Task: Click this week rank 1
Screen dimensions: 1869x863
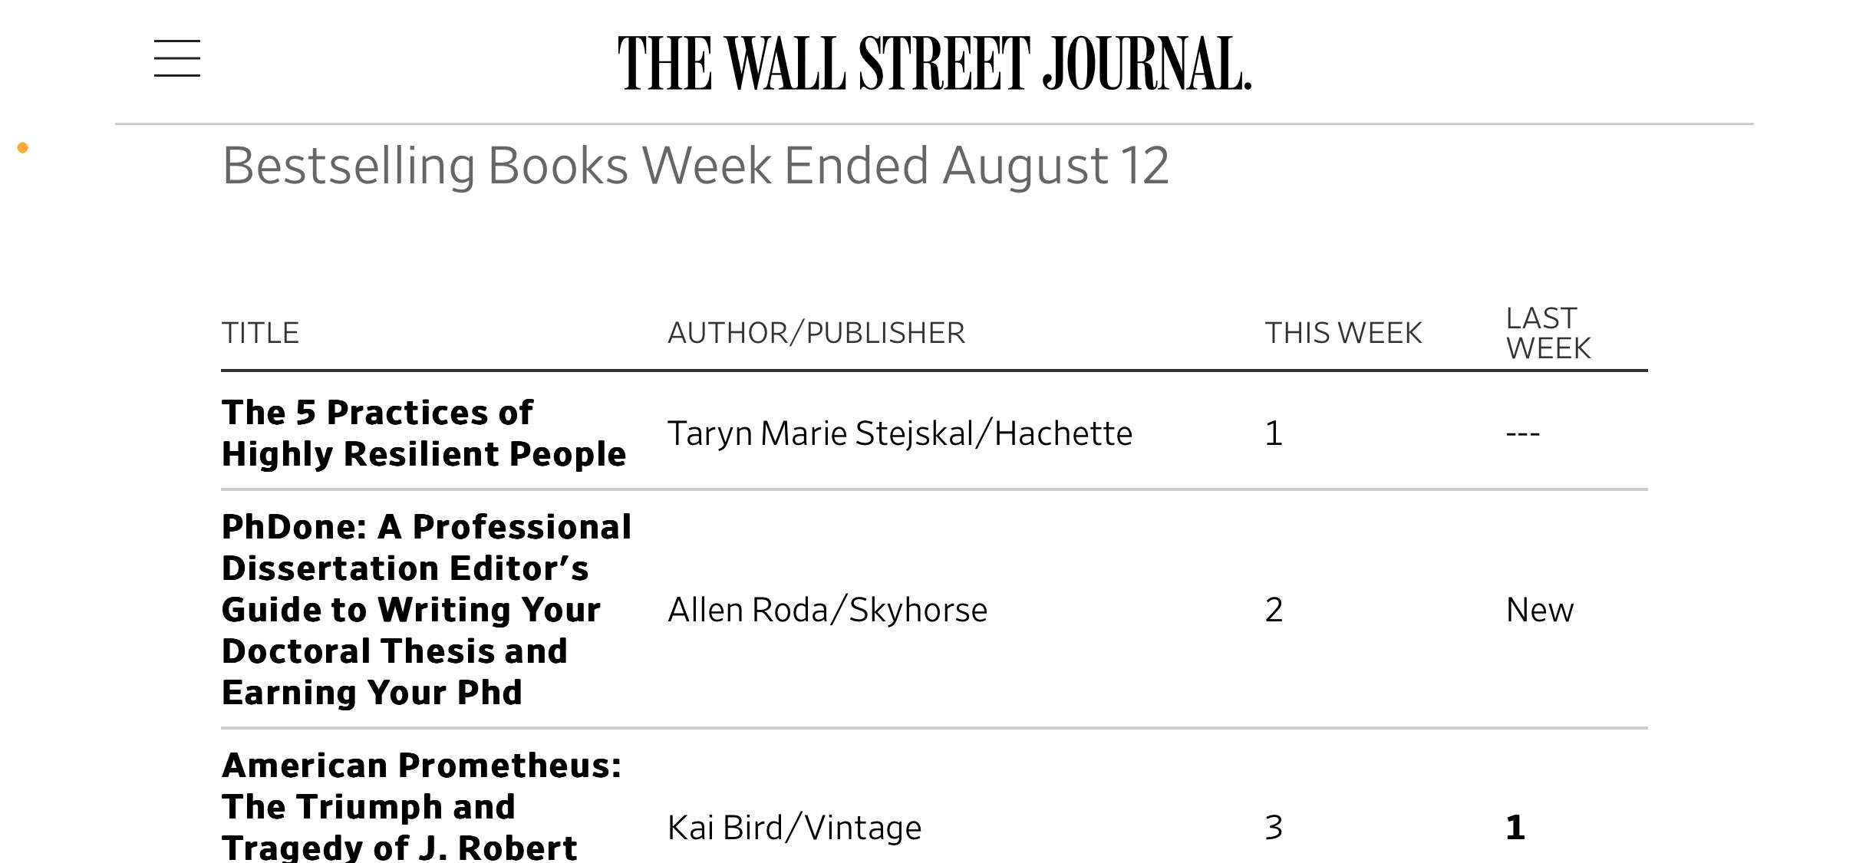Action: 1274,433
